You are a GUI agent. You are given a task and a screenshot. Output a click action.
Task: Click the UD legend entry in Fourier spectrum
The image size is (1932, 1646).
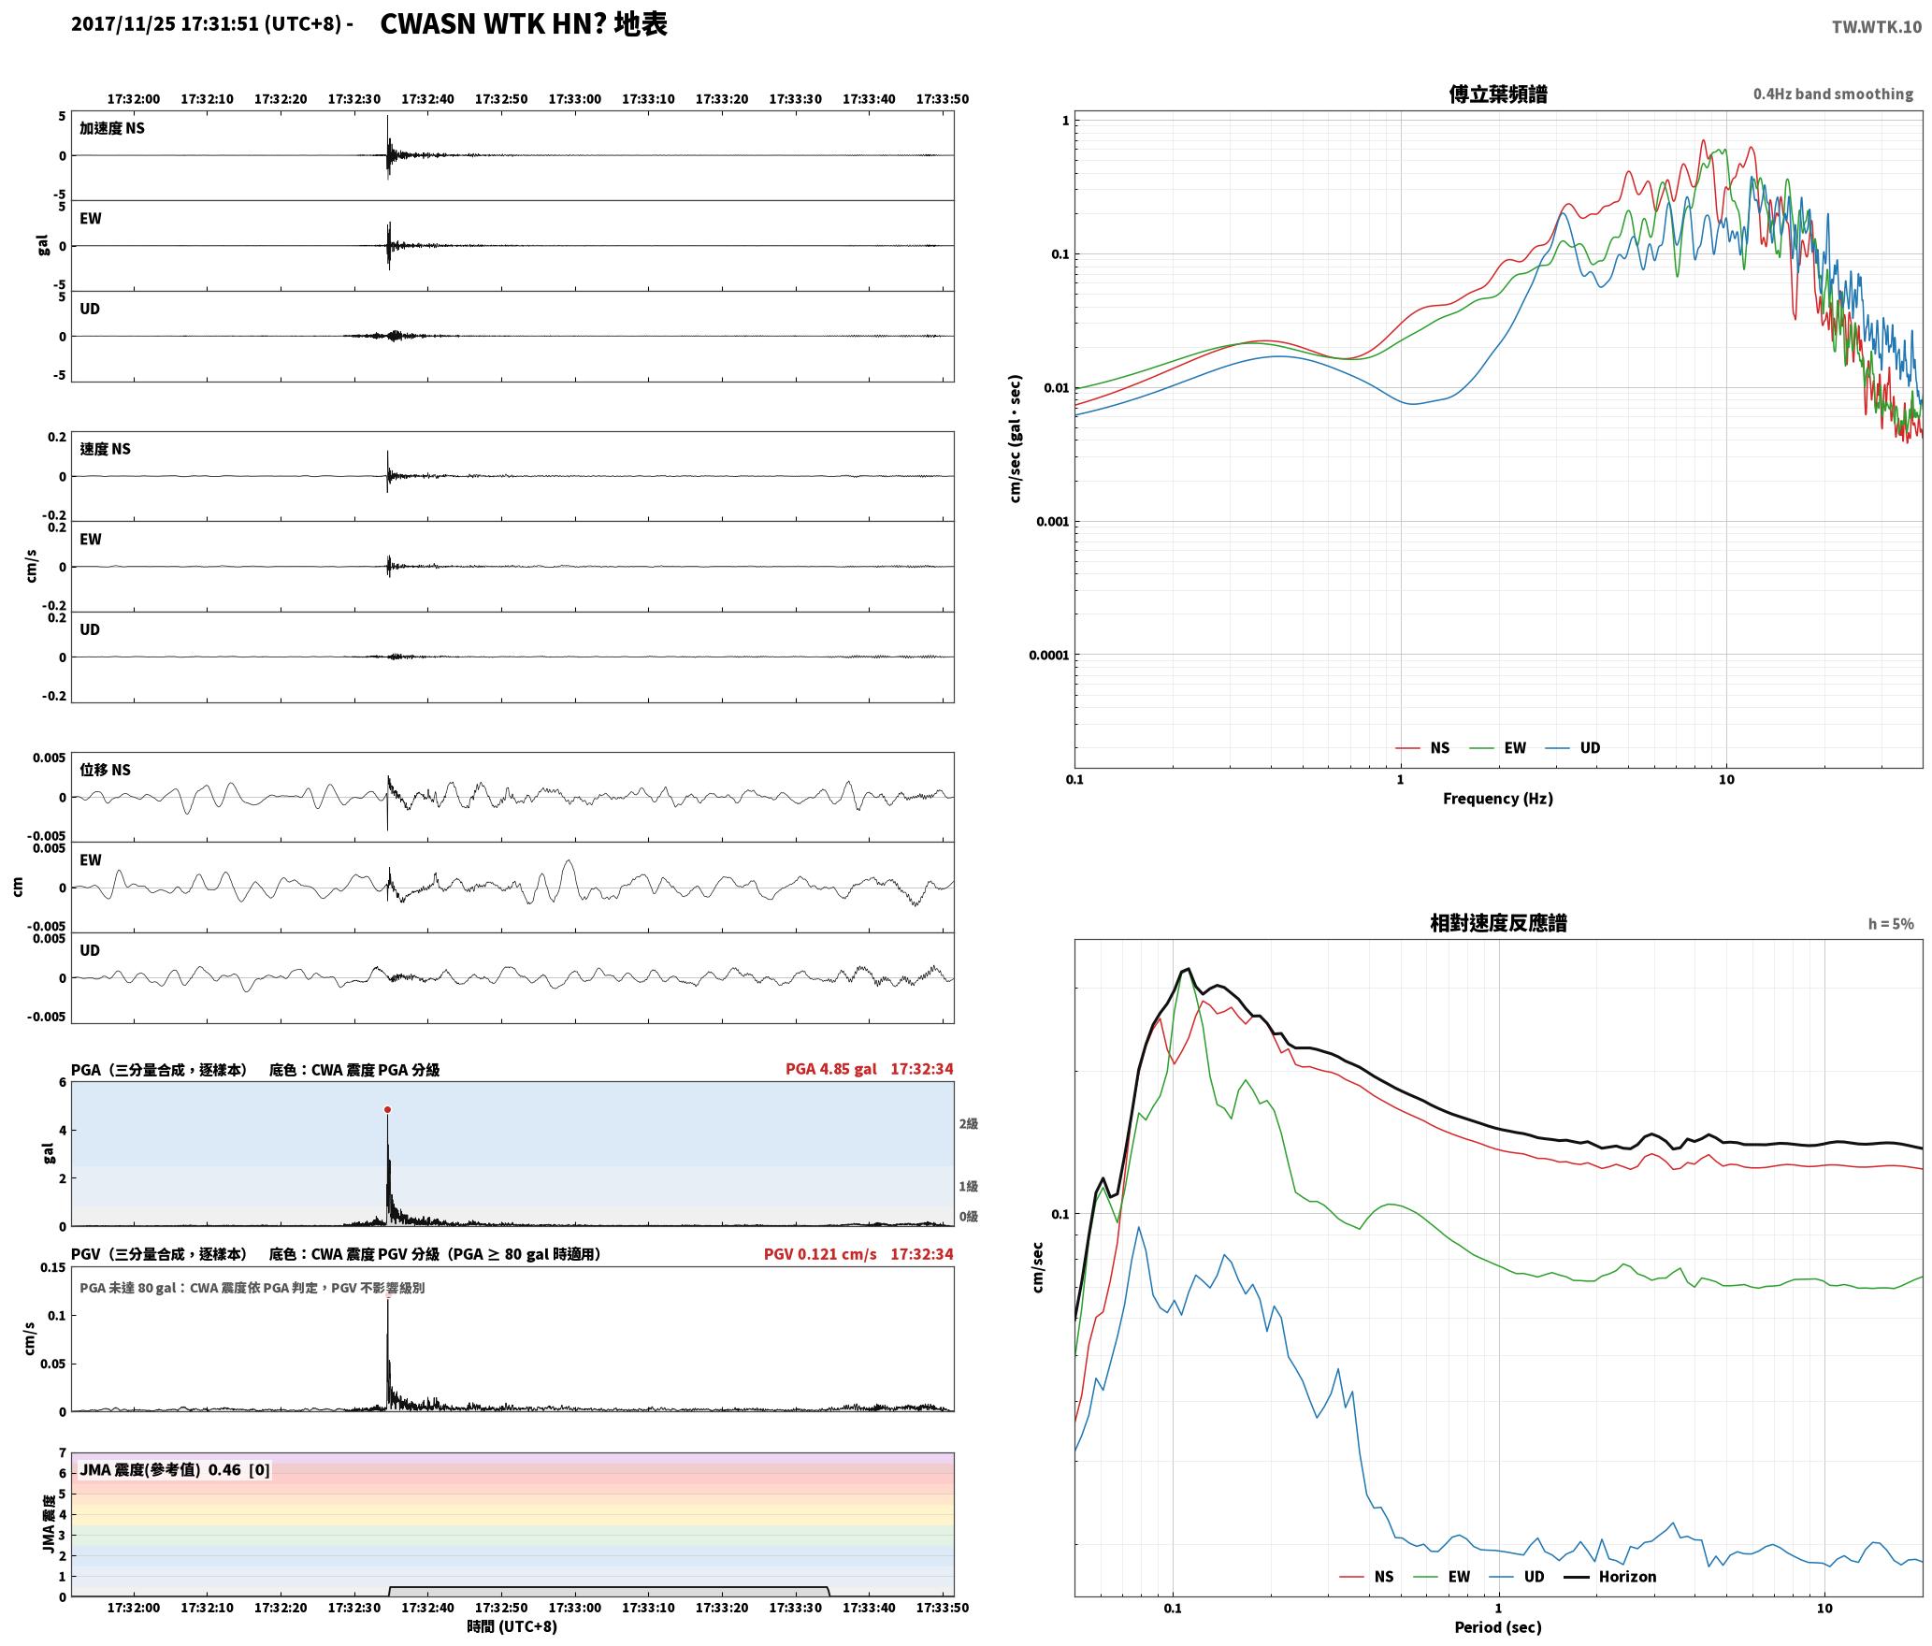coord(1573,747)
